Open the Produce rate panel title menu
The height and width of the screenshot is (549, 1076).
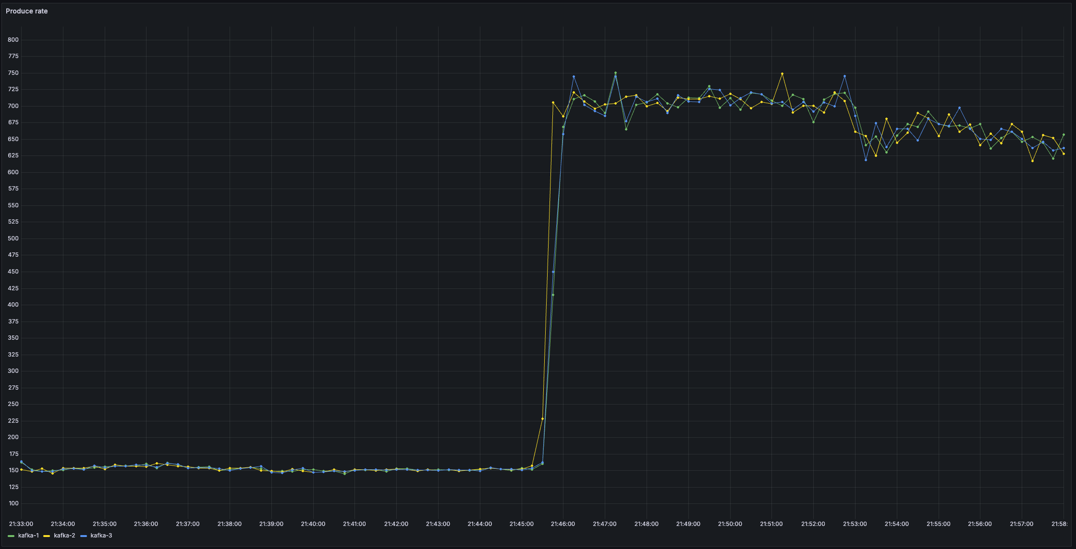point(27,11)
